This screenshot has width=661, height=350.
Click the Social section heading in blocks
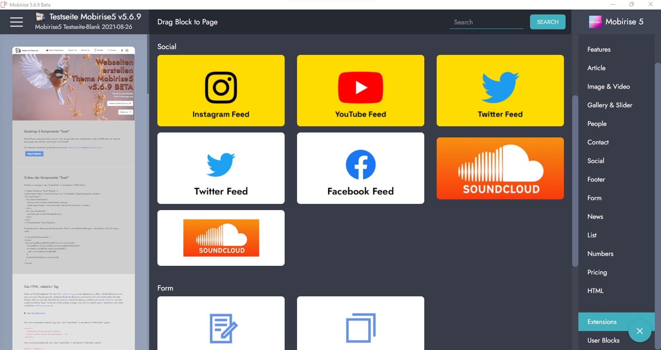[167, 47]
